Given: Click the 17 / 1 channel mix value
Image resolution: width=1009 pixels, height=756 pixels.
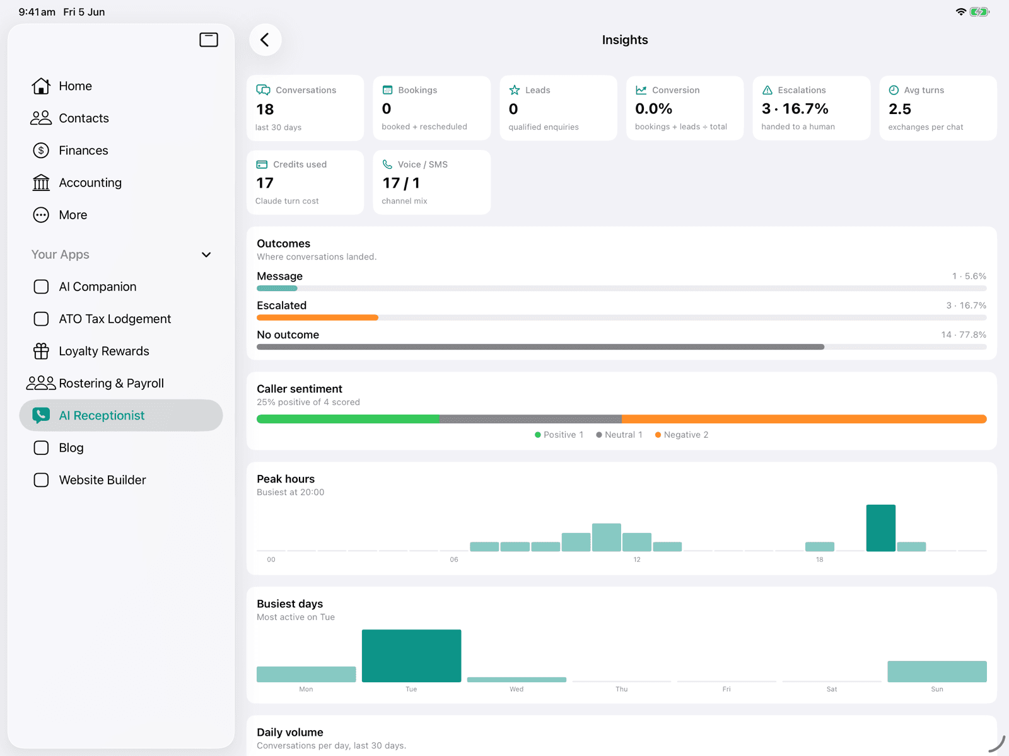Looking at the screenshot, I should coord(401,183).
